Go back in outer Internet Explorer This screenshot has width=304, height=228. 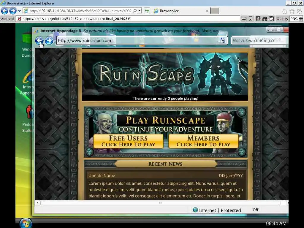point(5,11)
